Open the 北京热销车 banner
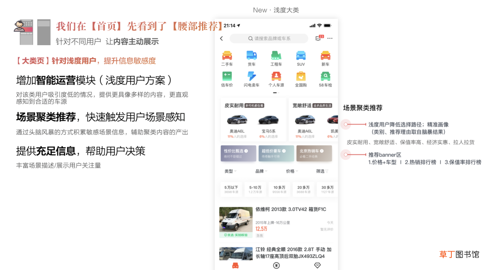 pos(314,154)
